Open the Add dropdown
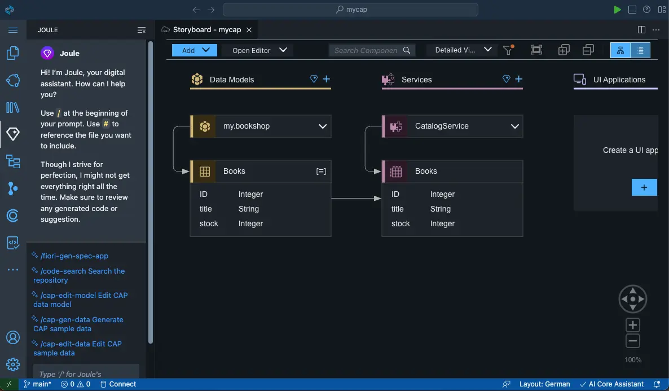 pyautogui.click(x=195, y=50)
